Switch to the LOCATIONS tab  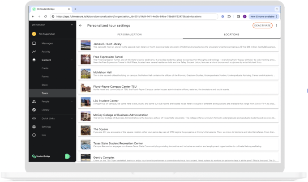click(231, 34)
